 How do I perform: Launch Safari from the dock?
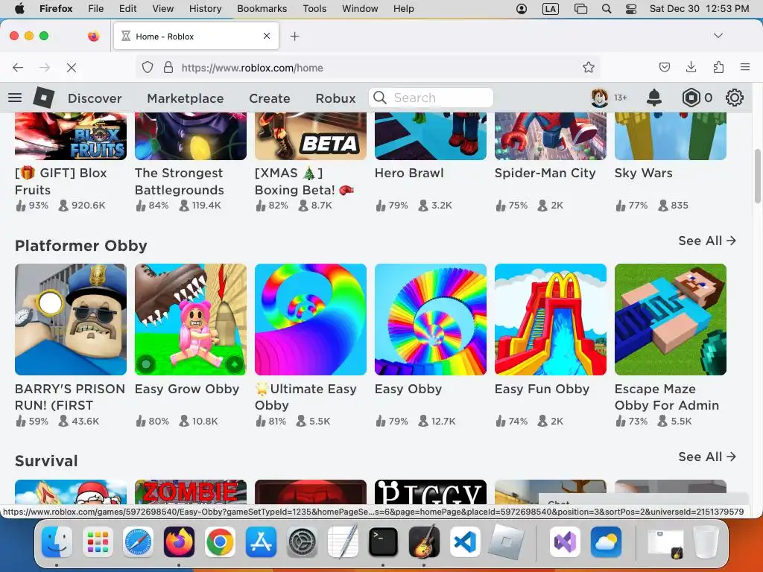[139, 541]
